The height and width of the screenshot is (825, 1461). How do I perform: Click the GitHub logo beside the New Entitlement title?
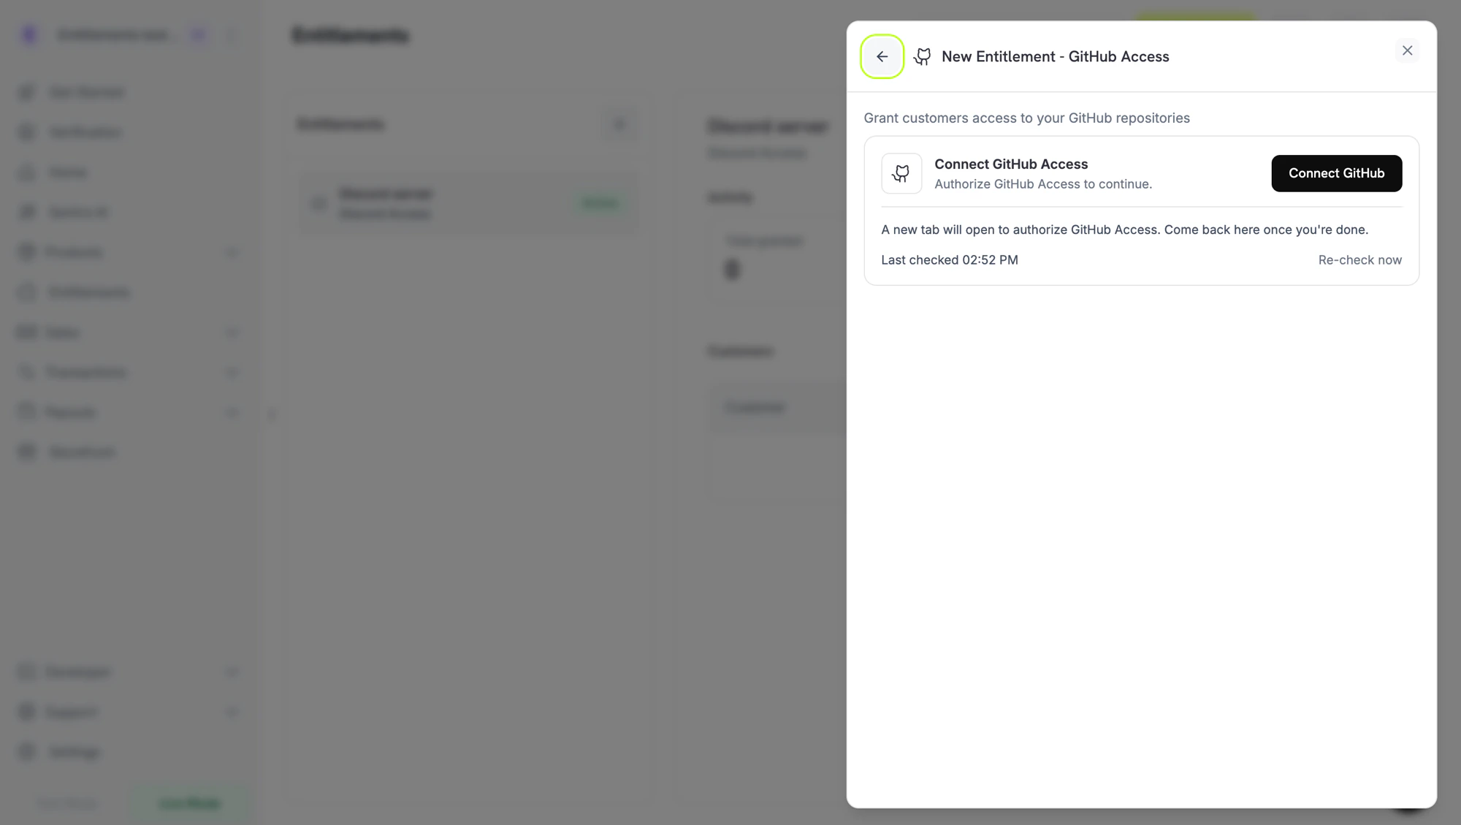click(x=923, y=56)
